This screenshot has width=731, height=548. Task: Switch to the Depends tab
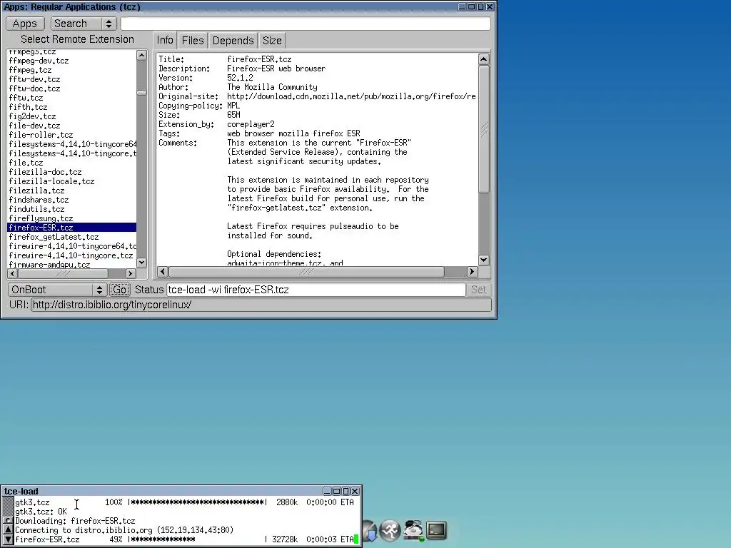pyautogui.click(x=233, y=41)
